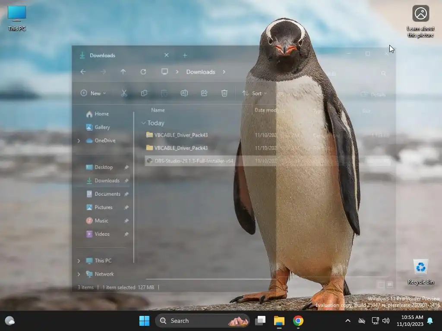Screen dimensions: 442x331
Task: Select second VBCABLE_Driver_Pack43 folder
Action: click(177, 148)
